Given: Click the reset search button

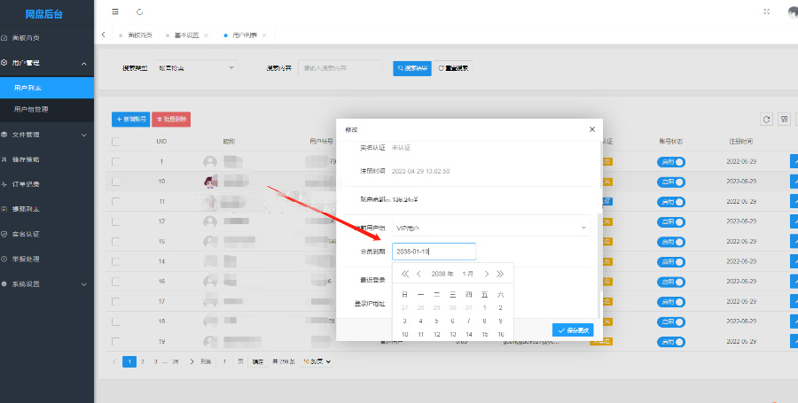Looking at the screenshot, I should tap(453, 68).
